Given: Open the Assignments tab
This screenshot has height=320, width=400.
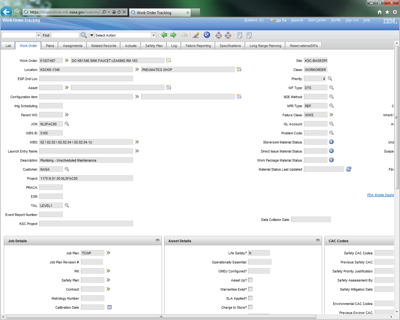Looking at the screenshot, I should tap(73, 46).
